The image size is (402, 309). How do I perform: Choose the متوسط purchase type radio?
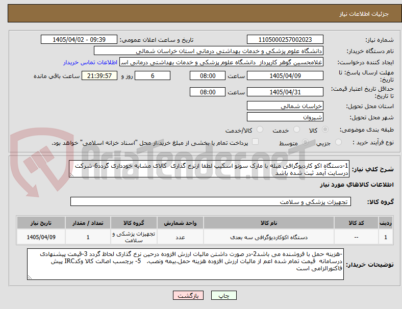pos(305,142)
